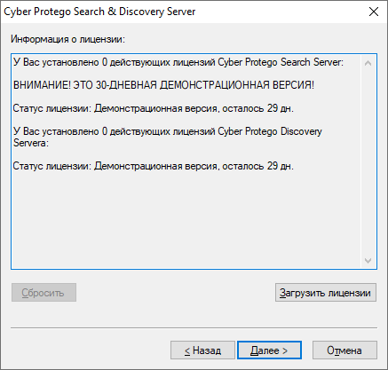Viewport: 388px width, 370px height.
Task: Close the Cyber Protego installer window
Action: (x=374, y=12)
